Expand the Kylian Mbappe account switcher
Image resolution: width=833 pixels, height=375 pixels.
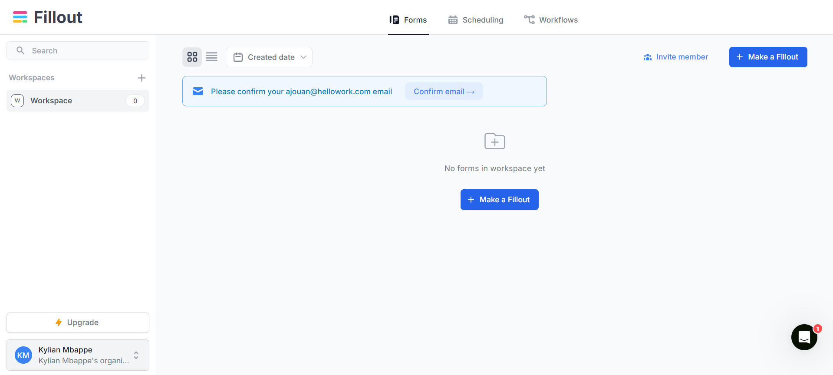78,355
